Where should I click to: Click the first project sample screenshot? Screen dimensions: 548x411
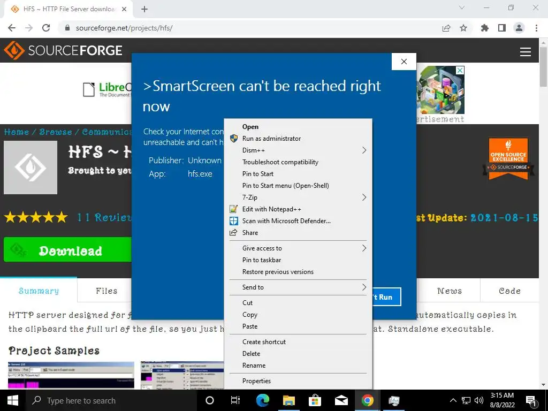pos(71,375)
